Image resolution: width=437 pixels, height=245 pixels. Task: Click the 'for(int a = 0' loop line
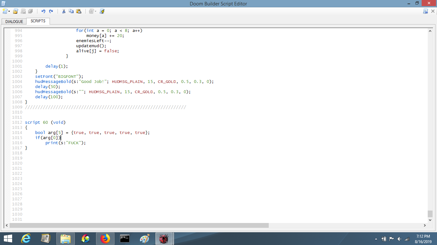point(109,31)
